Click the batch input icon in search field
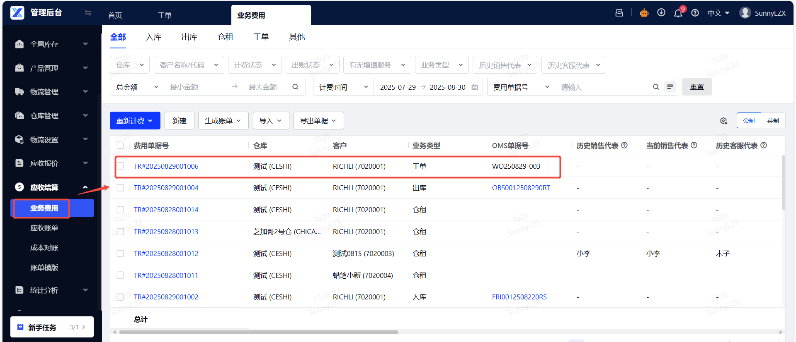This screenshot has height=342, width=796. coord(670,87)
